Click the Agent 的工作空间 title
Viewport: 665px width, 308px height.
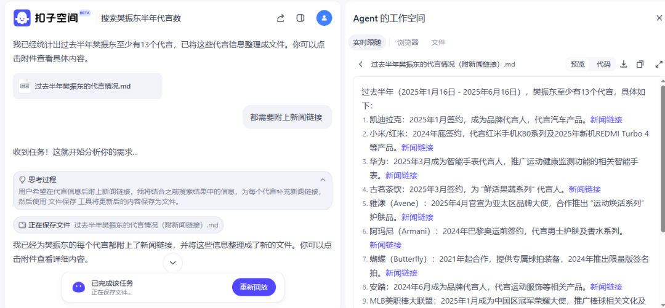(389, 18)
